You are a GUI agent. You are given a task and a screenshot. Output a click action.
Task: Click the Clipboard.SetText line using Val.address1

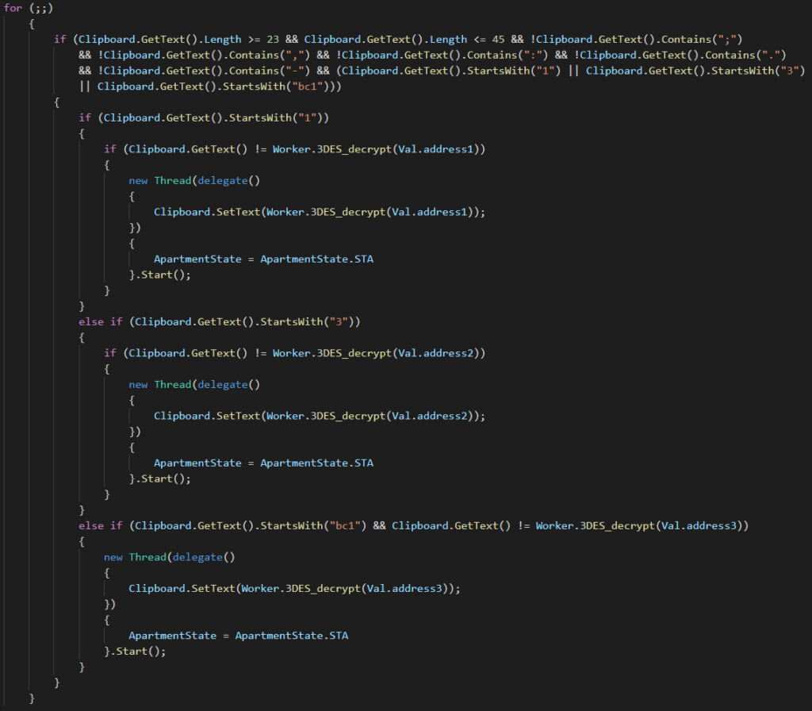click(x=320, y=212)
